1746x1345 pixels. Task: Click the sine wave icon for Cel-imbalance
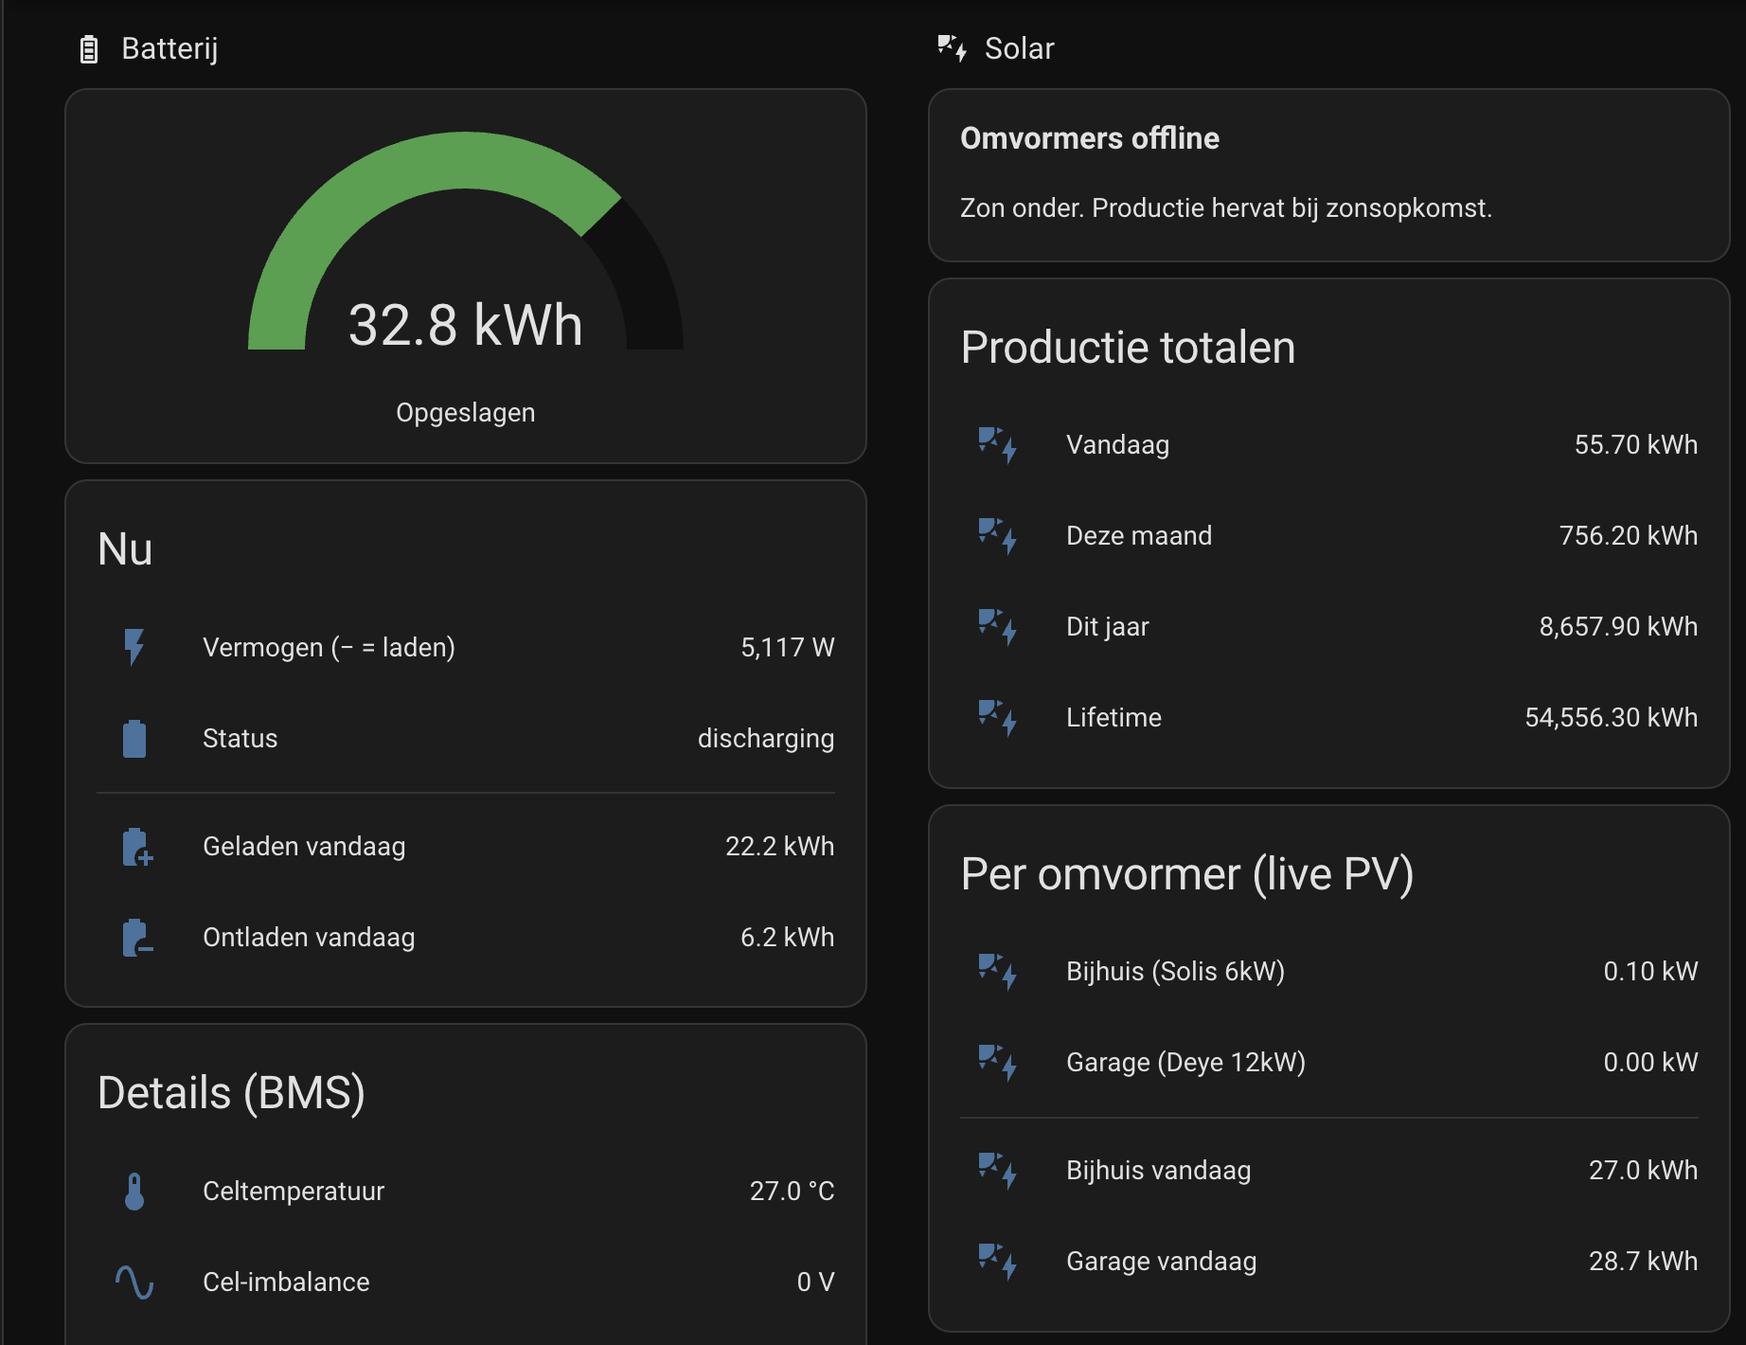pyautogui.click(x=134, y=1282)
